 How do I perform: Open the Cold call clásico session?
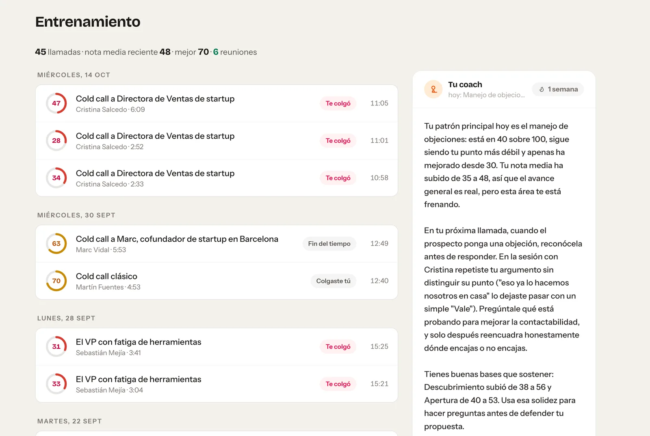coord(217,281)
